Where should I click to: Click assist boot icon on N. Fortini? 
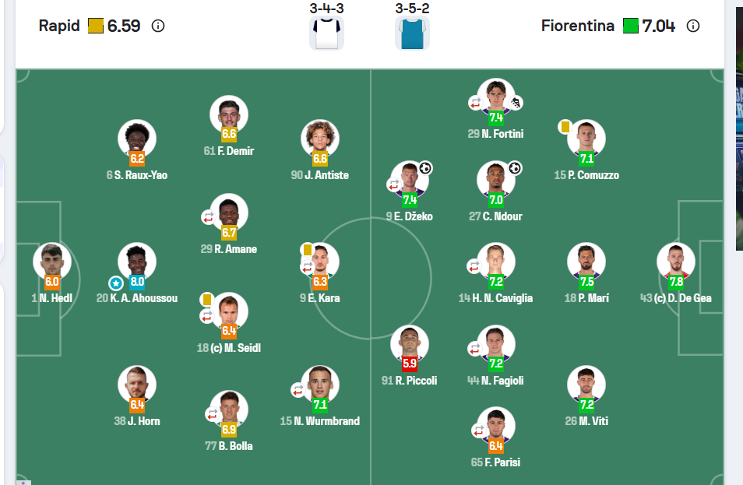tap(516, 102)
